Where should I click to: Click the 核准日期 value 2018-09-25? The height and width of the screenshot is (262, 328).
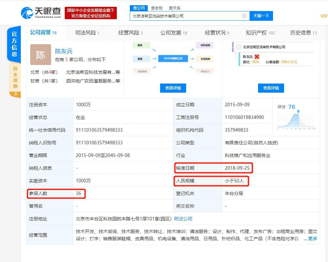tap(237, 168)
